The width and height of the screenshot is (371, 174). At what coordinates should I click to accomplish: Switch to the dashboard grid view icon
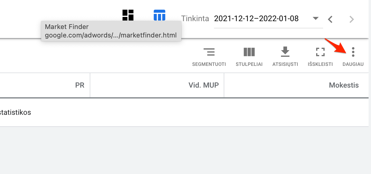point(128,15)
